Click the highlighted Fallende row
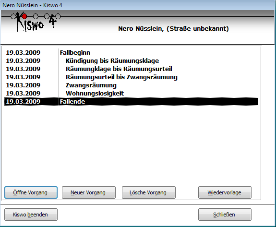The width and height of the screenshot is (276, 227). tap(131, 102)
